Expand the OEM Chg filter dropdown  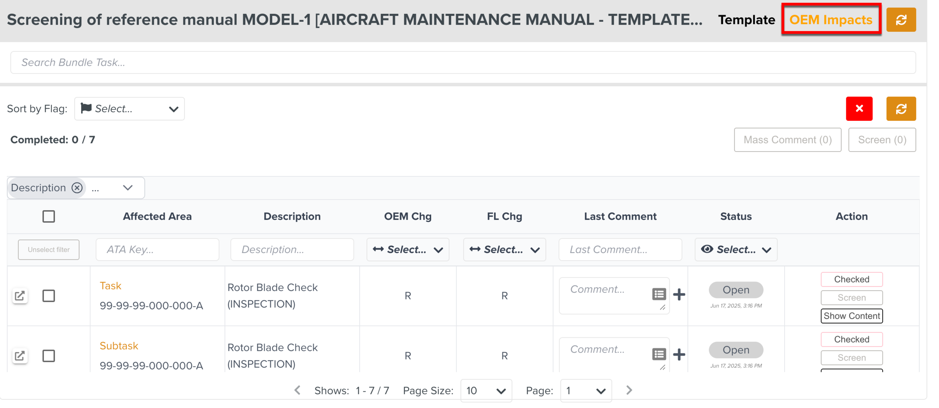point(408,250)
